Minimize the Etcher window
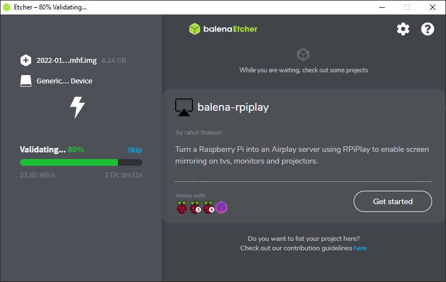The width and height of the screenshot is (446, 282). (x=382, y=7)
